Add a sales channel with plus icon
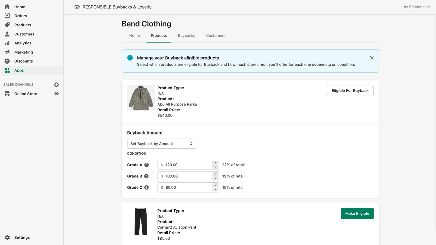This screenshot has width=436, height=245. 56,85
